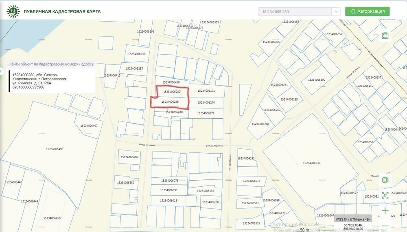This screenshot has width=407, height=232.
Task: Select parcel 15234006013 on the map
Action: [168, 201]
